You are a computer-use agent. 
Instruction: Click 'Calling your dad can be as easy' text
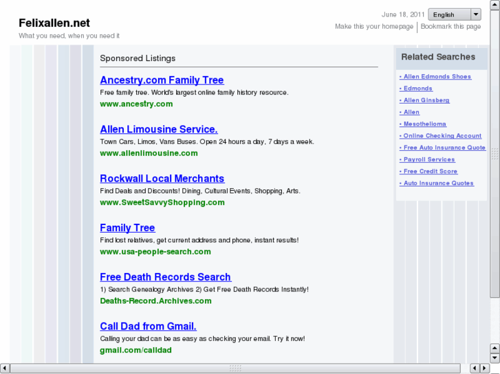[202, 339]
